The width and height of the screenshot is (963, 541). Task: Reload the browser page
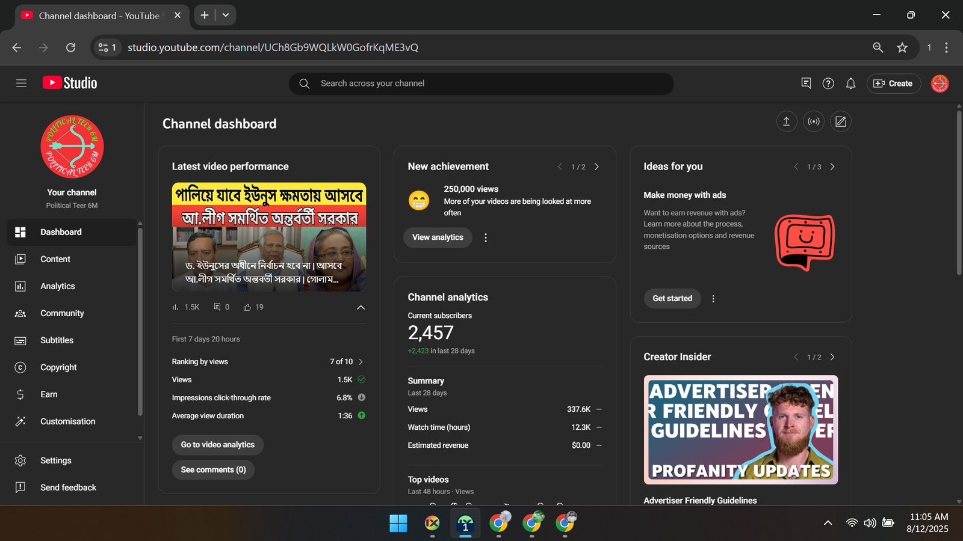pyautogui.click(x=70, y=47)
